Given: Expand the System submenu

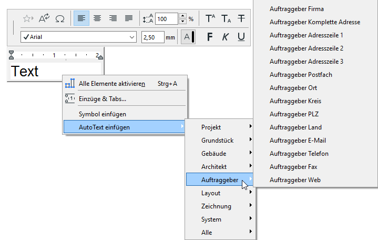Looking at the screenshot, I should [220, 219].
